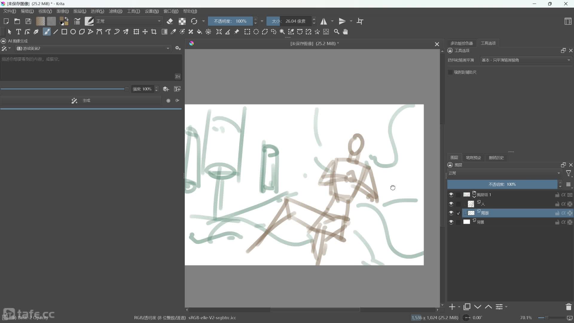Duplicate the current layer
Viewport: 574px width, 323px height.
click(467, 307)
